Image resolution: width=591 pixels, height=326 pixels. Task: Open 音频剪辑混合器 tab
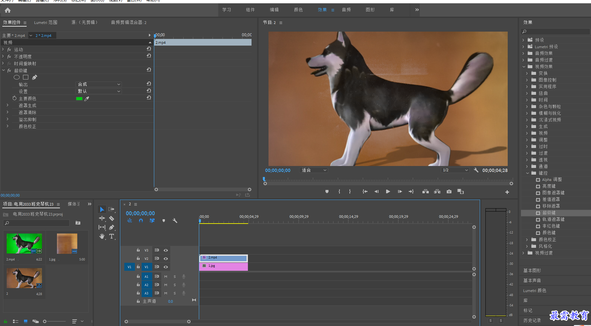point(129,22)
